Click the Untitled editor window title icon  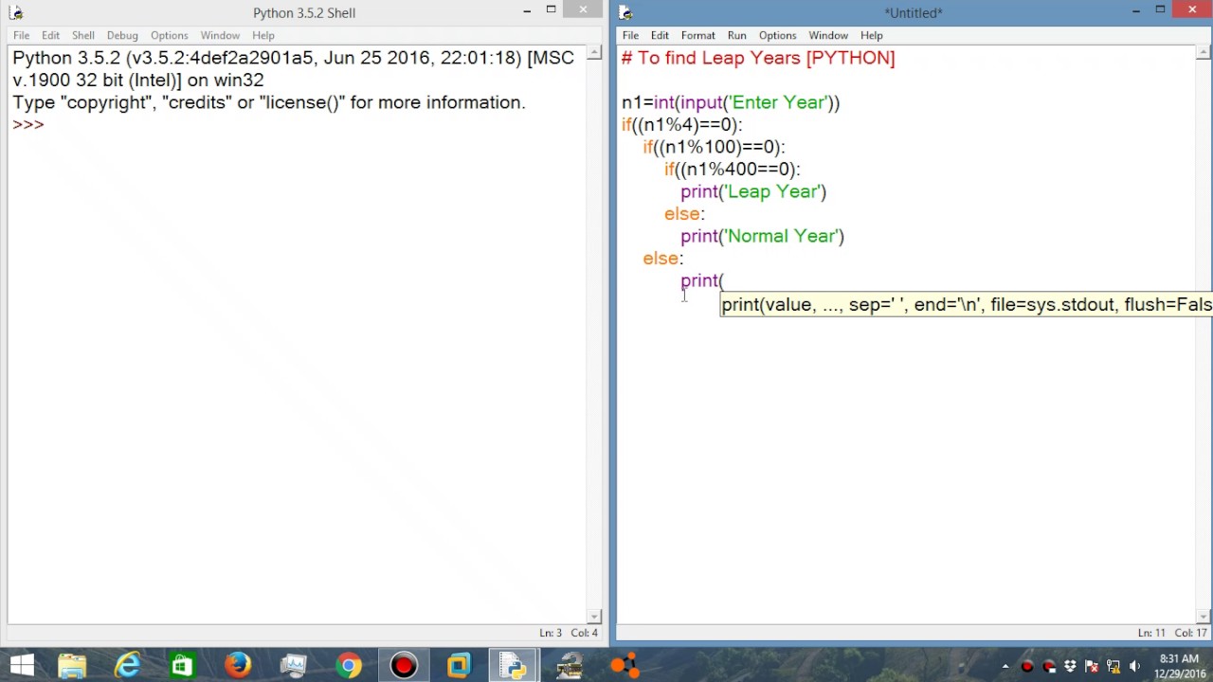coord(626,12)
